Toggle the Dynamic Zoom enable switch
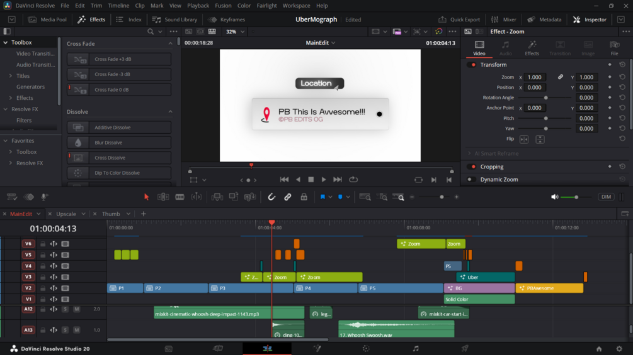 [x=472, y=180]
